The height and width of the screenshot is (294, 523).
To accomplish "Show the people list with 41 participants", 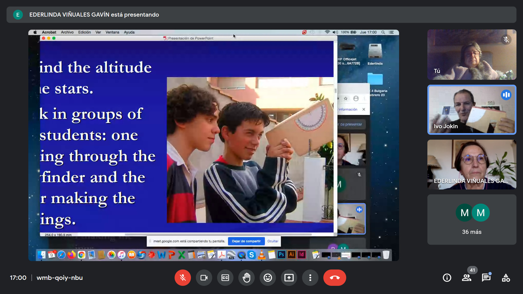I will [x=467, y=278].
